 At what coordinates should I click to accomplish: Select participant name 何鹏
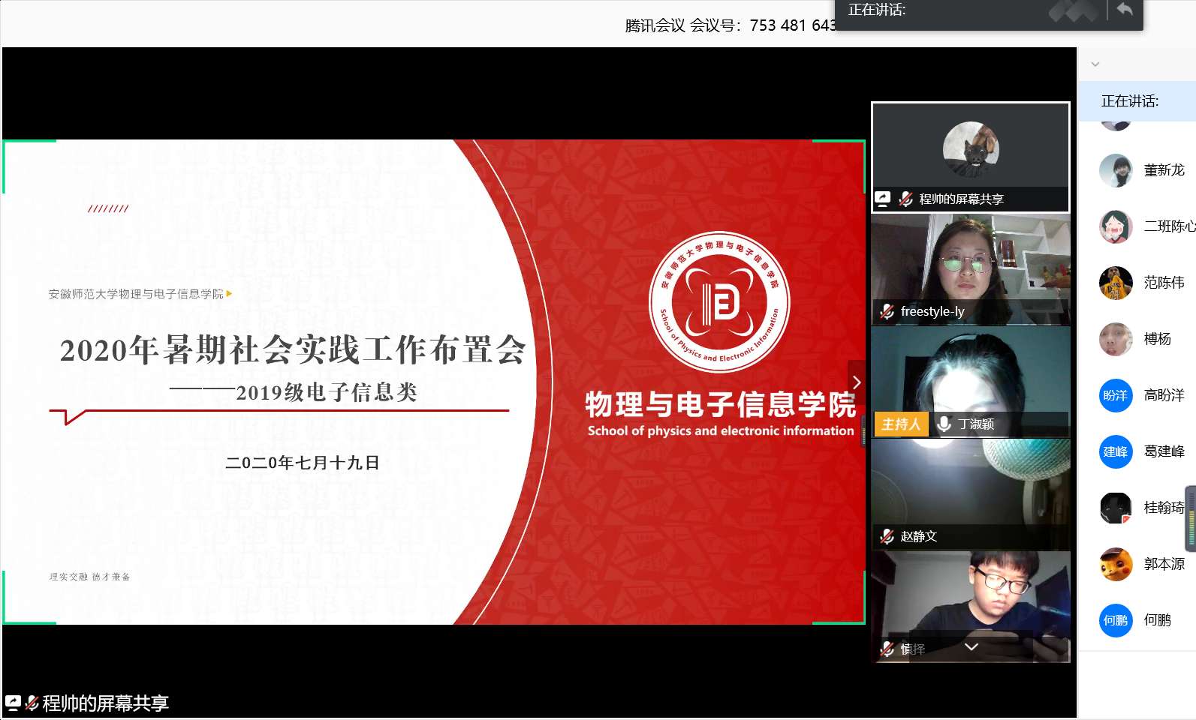pos(1157,620)
